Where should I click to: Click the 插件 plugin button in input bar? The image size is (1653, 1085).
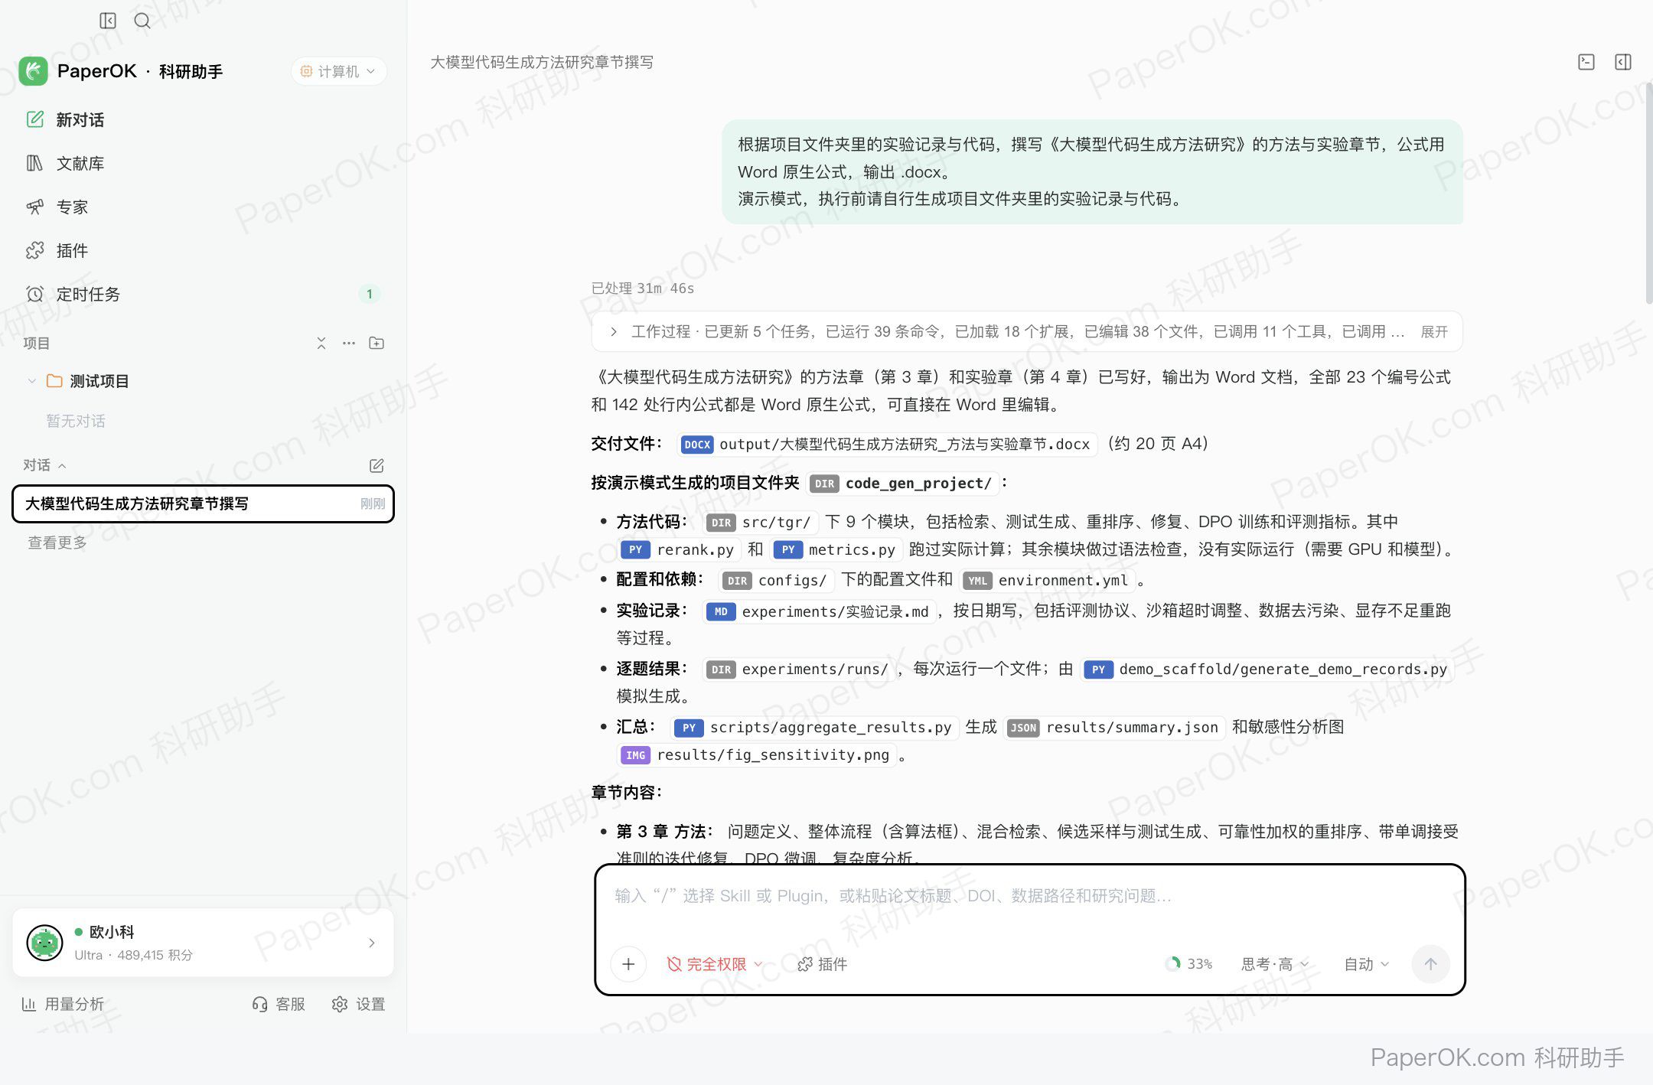(823, 964)
